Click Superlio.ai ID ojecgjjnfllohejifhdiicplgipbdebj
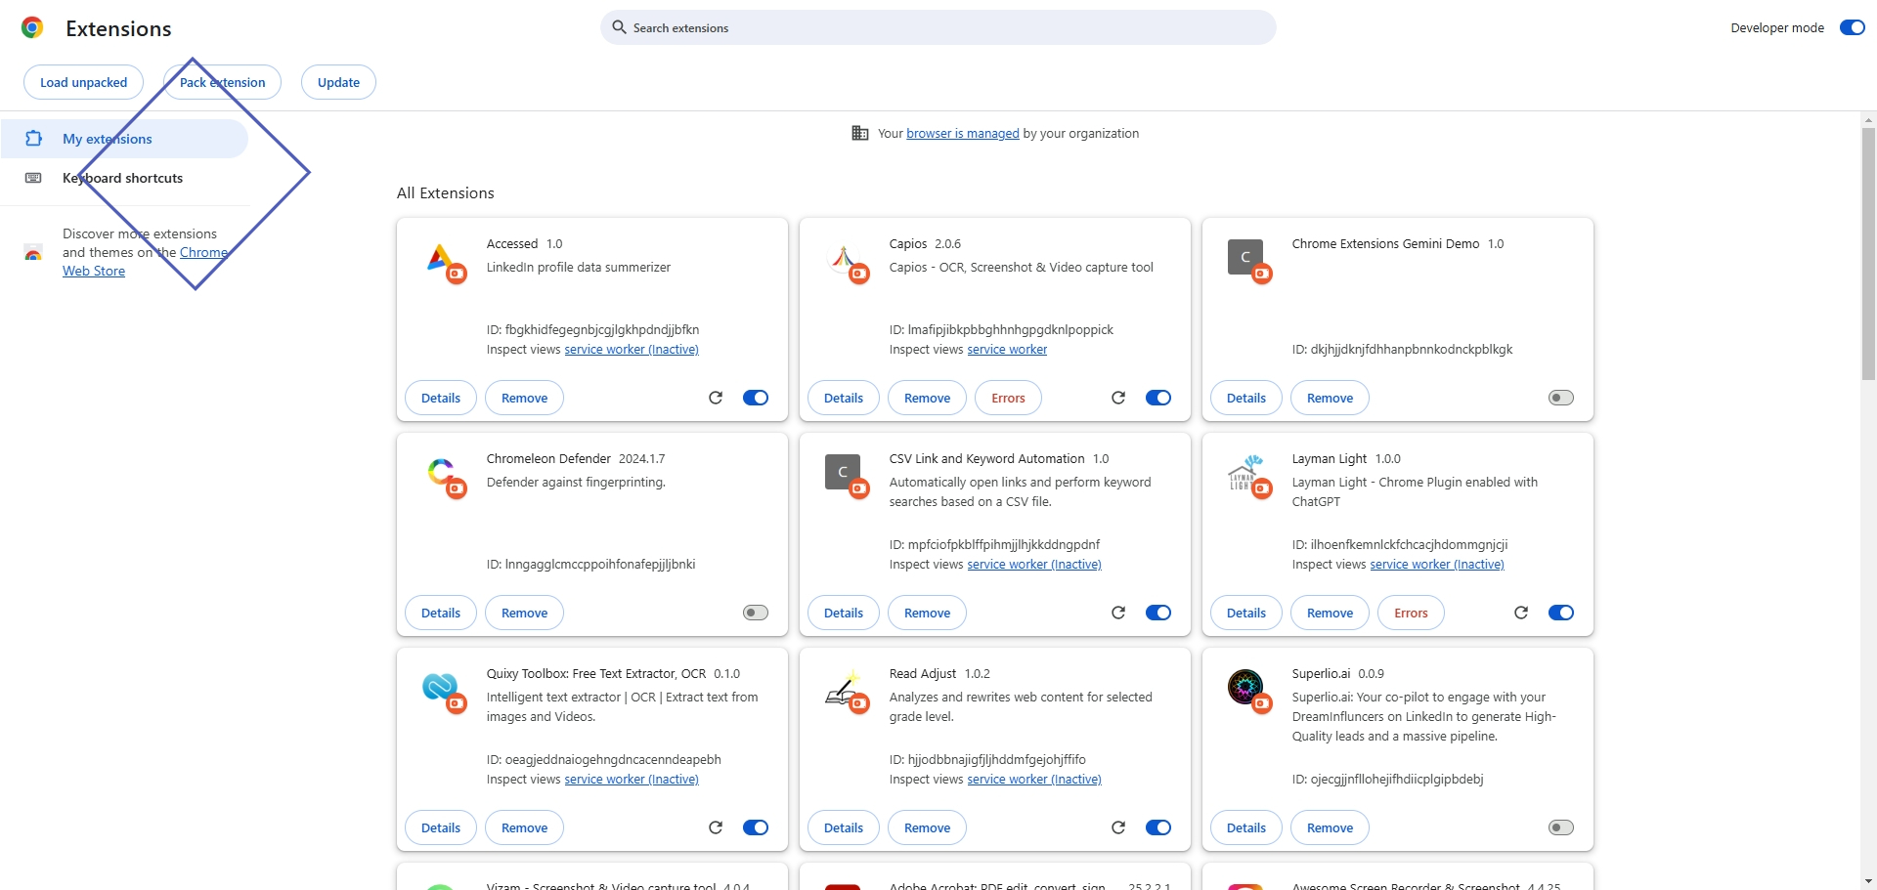Viewport: 1877px width, 890px height. [x=1388, y=779]
